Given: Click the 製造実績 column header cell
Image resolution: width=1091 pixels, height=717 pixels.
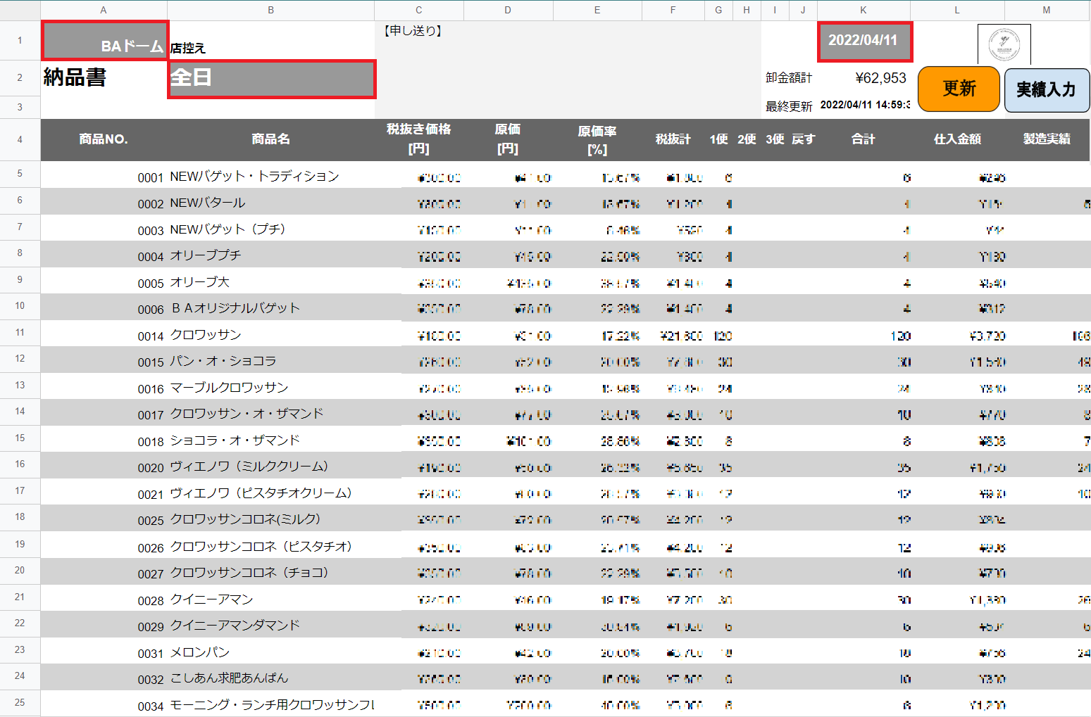Looking at the screenshot, I should pos(1046,139).
